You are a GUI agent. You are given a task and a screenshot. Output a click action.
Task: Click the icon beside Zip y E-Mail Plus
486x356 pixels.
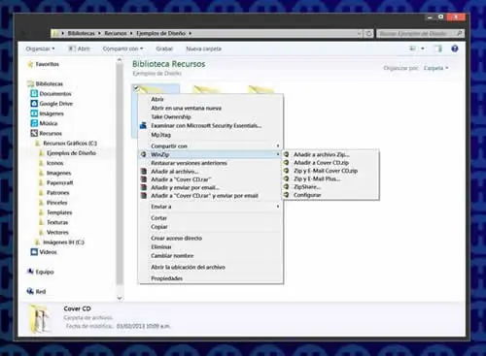tap(286, 178)
